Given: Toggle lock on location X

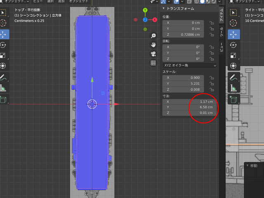Looking at the screenshot, I should click(x=212, y=23).
